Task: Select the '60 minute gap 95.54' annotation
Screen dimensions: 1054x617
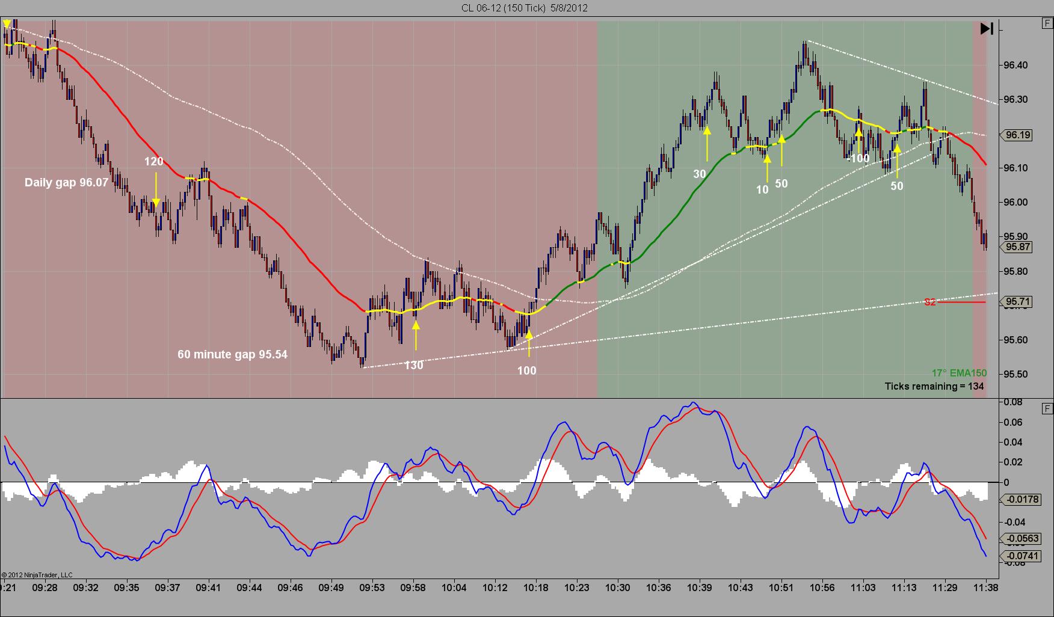Action: click(232, 354)
